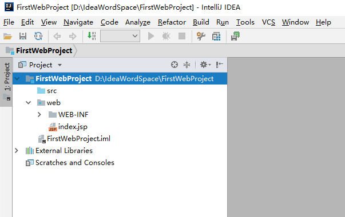The image size is (345, 217).
Task: Click the Open folder toolbar icon
Action: pyautogui.click(x=7, y=36)
